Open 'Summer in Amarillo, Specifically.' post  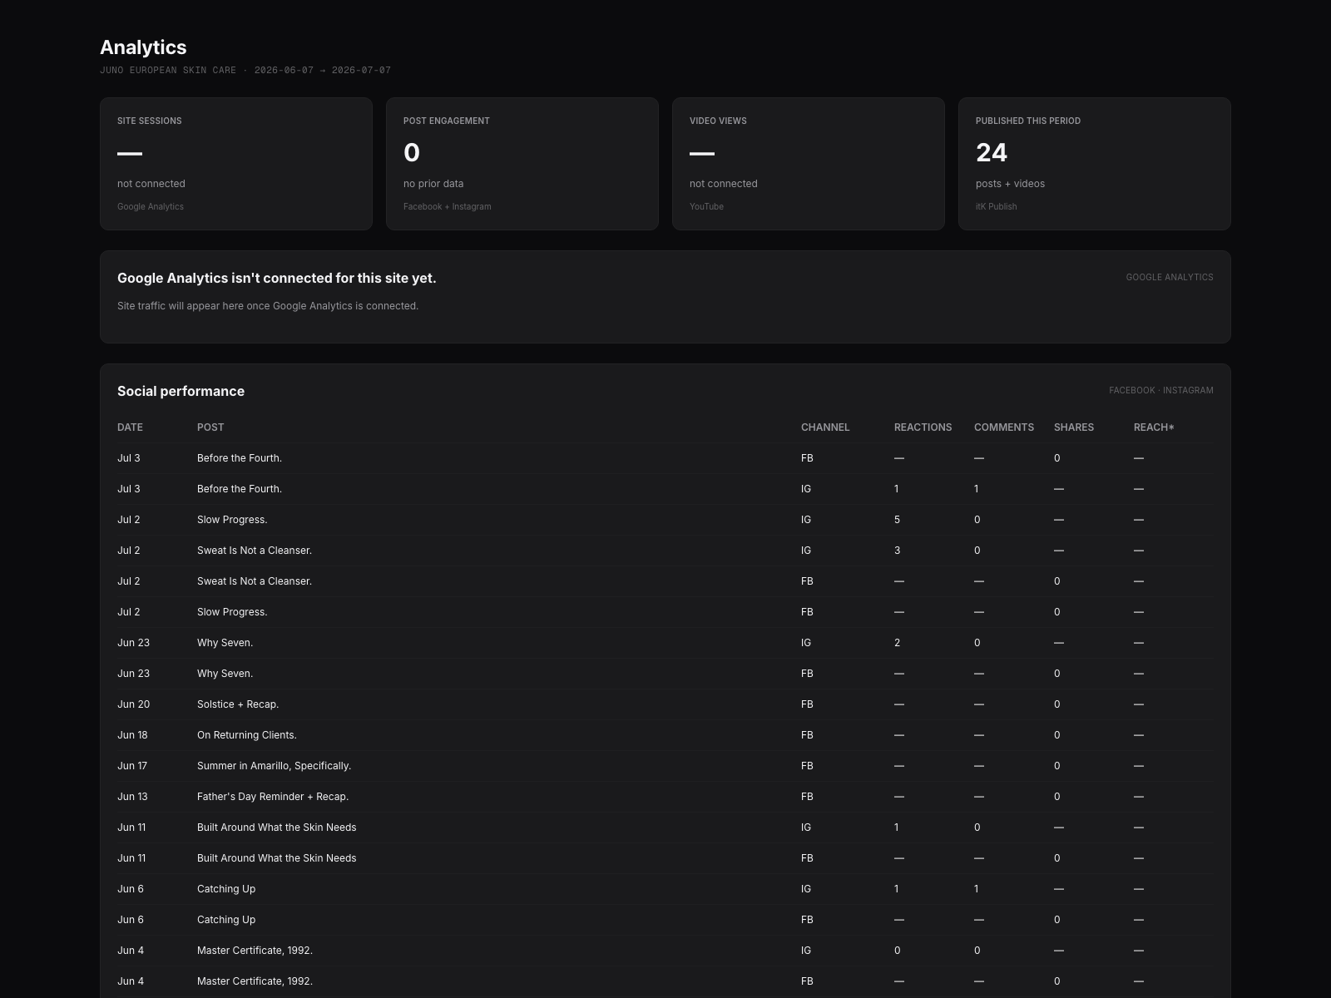tap(274, 766)
